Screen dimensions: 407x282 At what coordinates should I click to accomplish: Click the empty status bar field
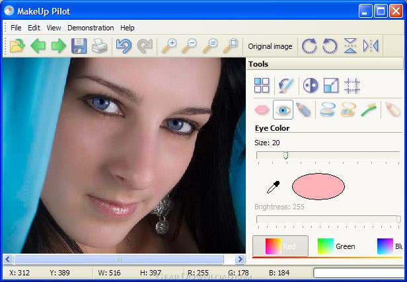[x=360, y=273]
